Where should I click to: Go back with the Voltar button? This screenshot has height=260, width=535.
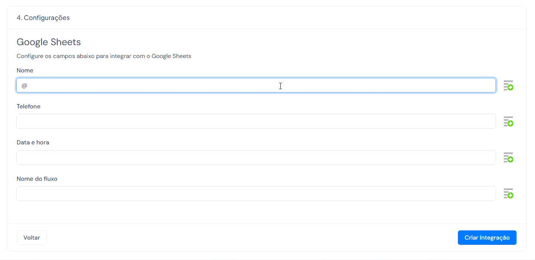pyautogui.click(x=32, y=238)
